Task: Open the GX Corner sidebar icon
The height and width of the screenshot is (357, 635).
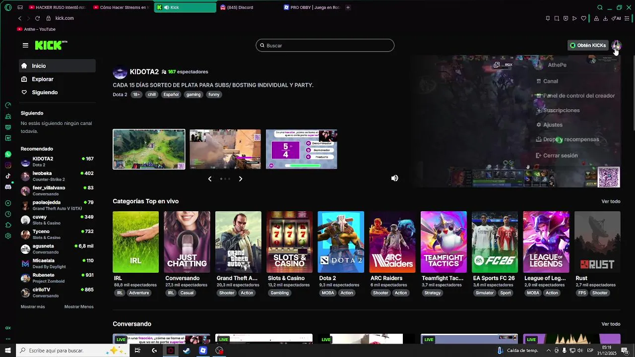Action: click(x=8, y=328)
